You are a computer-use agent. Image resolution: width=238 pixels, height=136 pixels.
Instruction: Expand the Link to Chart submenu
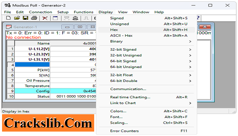[x=147, y=103]
